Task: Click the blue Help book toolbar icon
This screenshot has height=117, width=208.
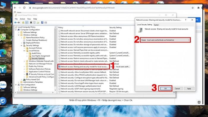Action: 42,23
